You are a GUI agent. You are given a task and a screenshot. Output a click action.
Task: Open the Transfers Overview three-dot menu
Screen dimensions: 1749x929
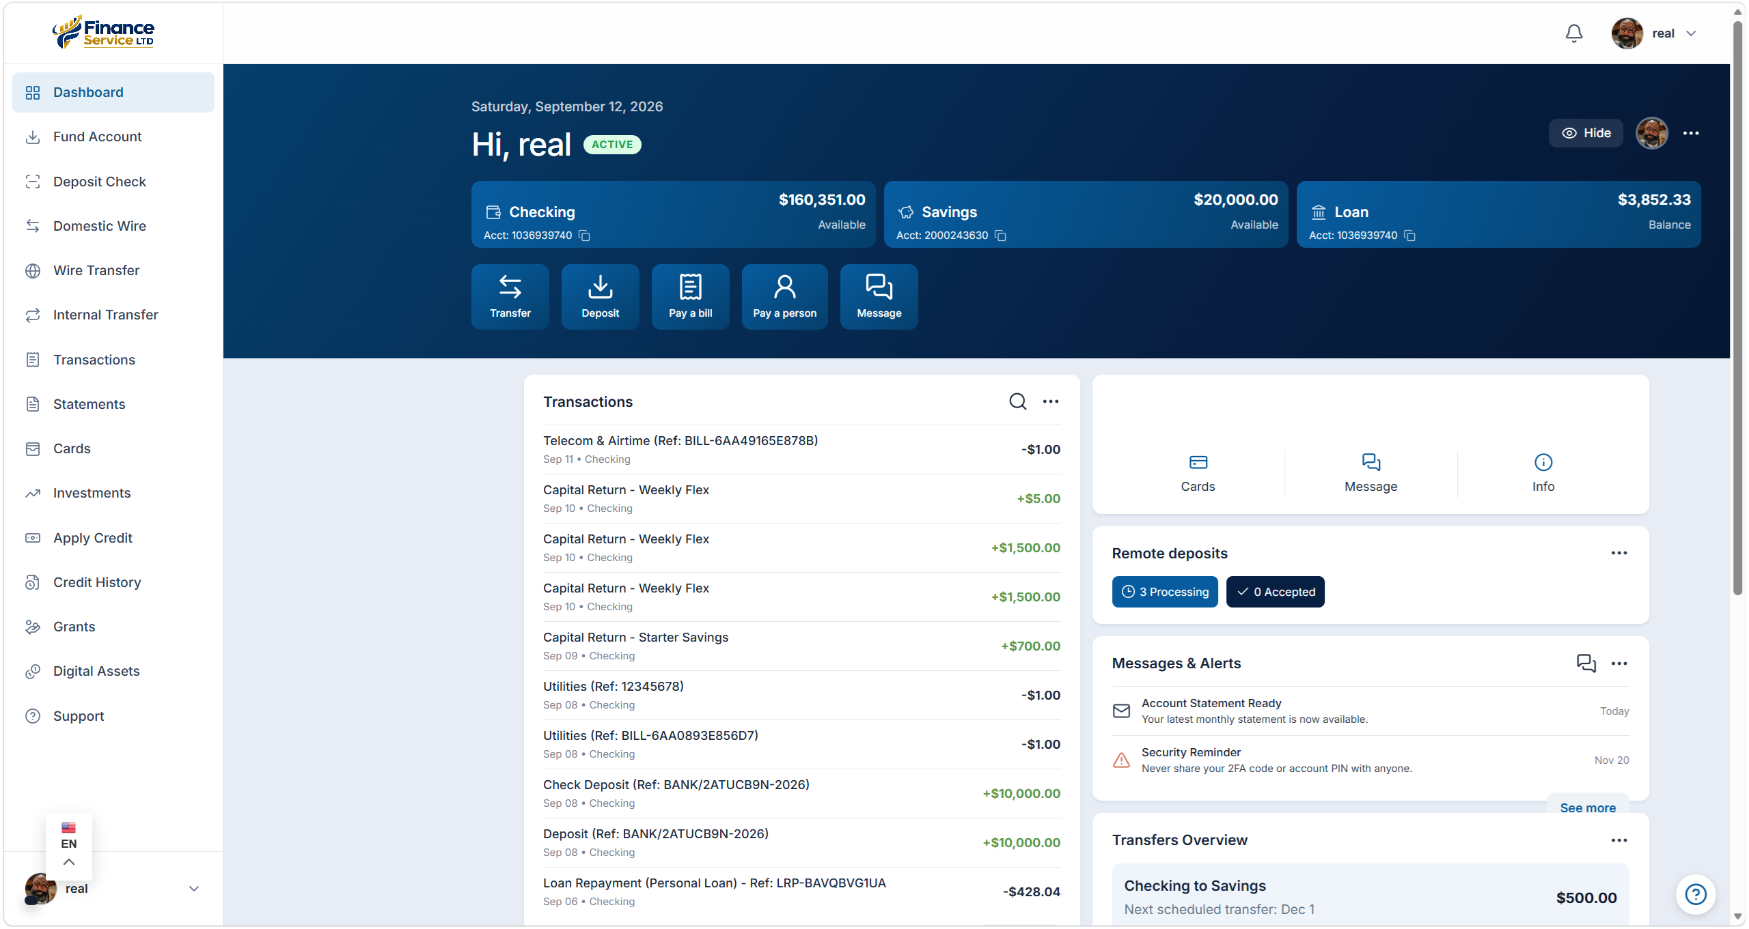[1619, 840]
